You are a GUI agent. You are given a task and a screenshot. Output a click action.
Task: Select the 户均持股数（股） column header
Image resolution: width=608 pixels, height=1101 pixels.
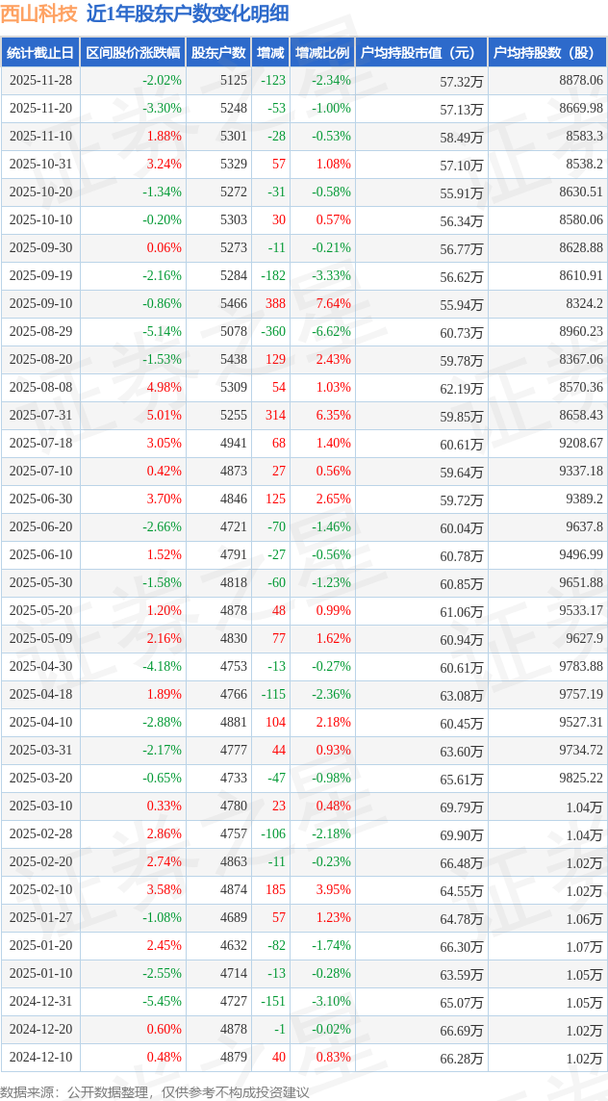(x=546, y=53)
